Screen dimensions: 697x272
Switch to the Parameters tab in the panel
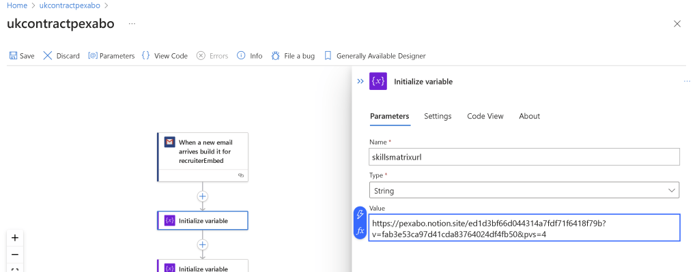click(x=389, y=117)
